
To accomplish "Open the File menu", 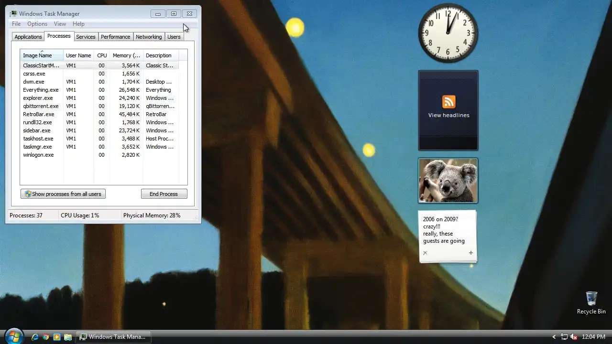I will click(x=16, y=24).
